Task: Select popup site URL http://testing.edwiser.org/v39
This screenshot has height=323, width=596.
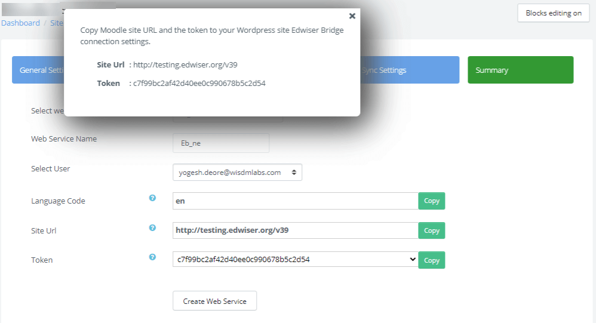Action: [185, 64]
